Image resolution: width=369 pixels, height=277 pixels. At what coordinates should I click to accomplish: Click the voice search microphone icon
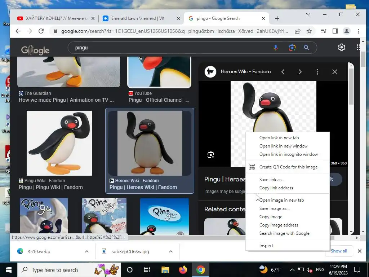point(276,48)
